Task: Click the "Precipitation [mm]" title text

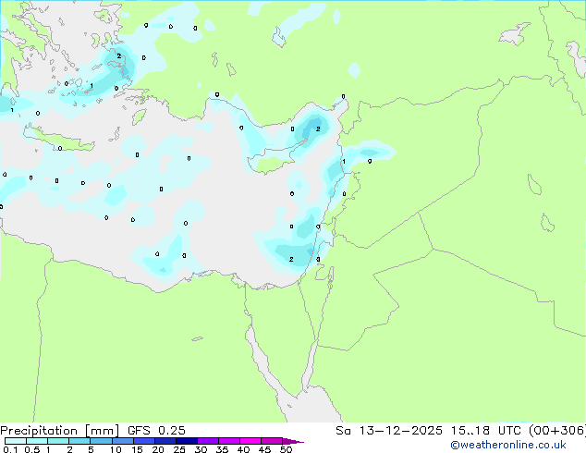Action: pyautogui.click(x=59, y=431)
